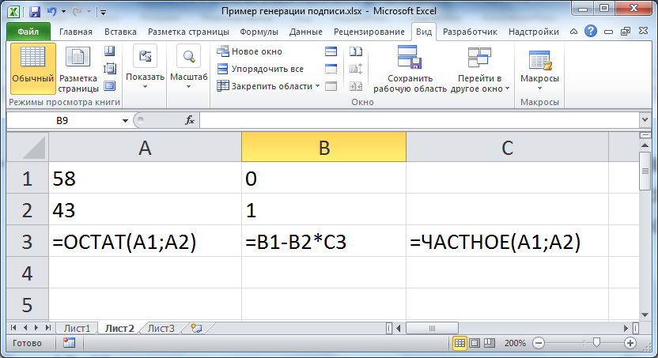Click Упорядочить все button
This screenshot has height=358, width=658.
coord(260,68)
